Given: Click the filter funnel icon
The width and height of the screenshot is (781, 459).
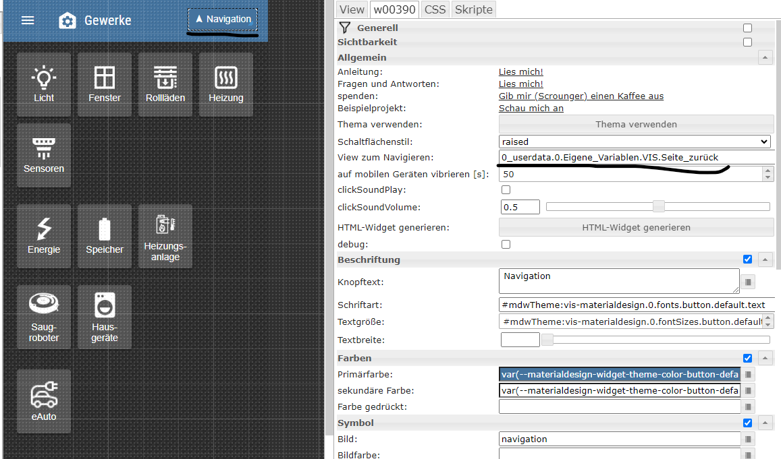Looking at the screenshot, I should [345, 28].
